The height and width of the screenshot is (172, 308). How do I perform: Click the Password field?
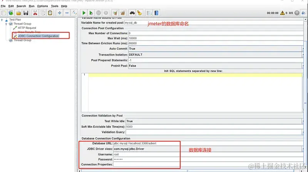pos(208,159)
